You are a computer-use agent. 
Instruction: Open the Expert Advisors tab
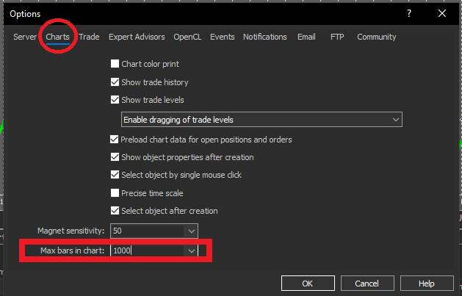click(x=137, y=37)
